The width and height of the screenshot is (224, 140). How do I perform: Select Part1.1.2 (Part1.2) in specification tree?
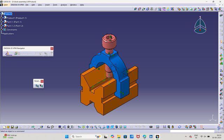(x=15, y=26)
